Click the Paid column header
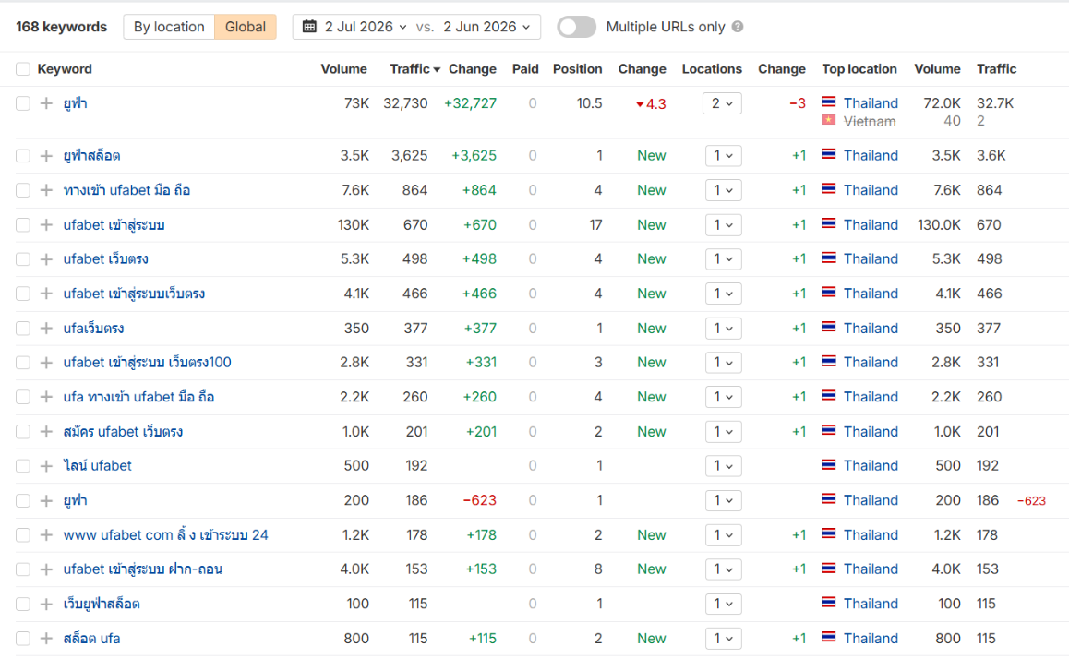Viewport: 1069px width, 659px height. tap(525, 69)
